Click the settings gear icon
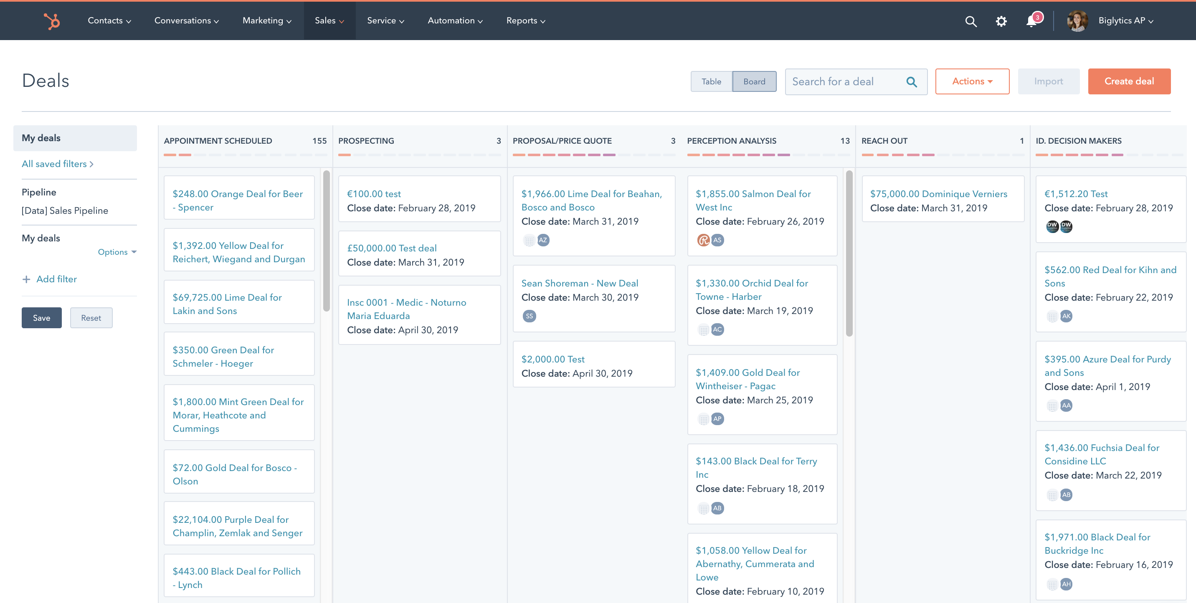 (1002, 21)
